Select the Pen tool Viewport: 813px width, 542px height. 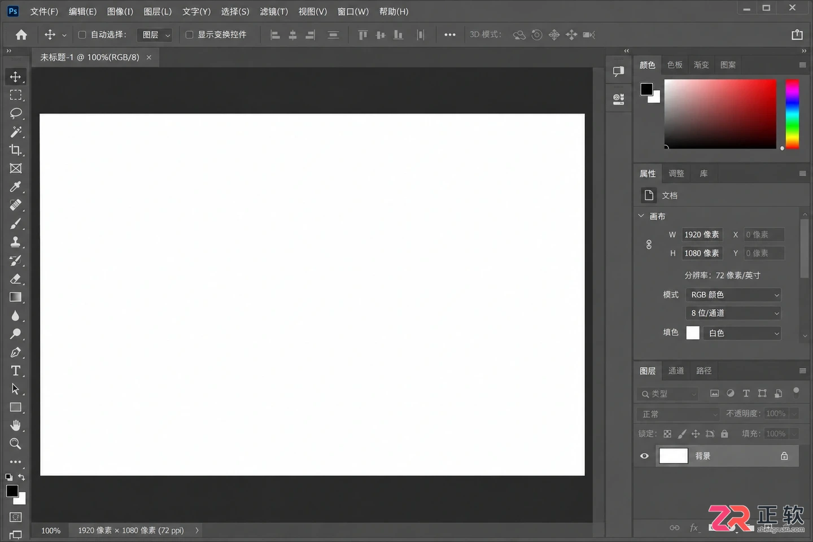16,352
